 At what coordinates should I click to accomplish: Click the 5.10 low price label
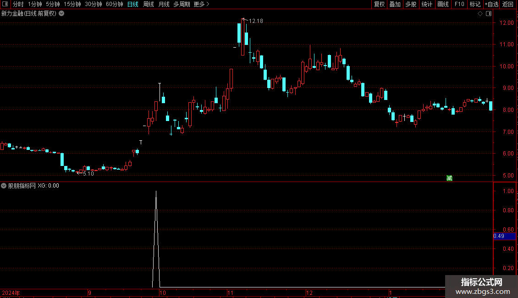(88, 173)
